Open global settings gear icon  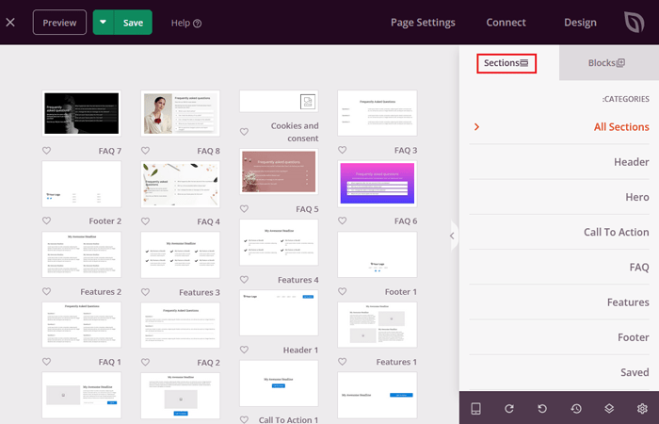click(x=642, y=408)
